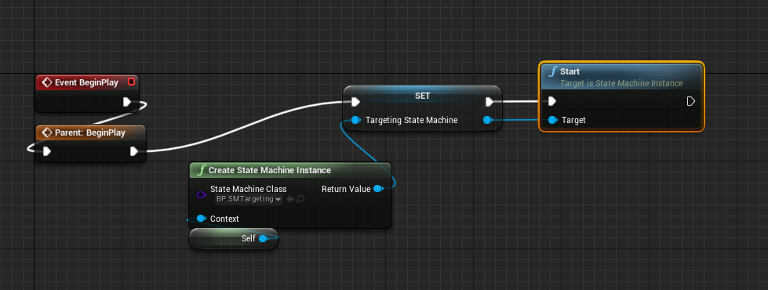
Task: Click the Event BeginPlay output execution pin
Action: [x=127, y=102]
